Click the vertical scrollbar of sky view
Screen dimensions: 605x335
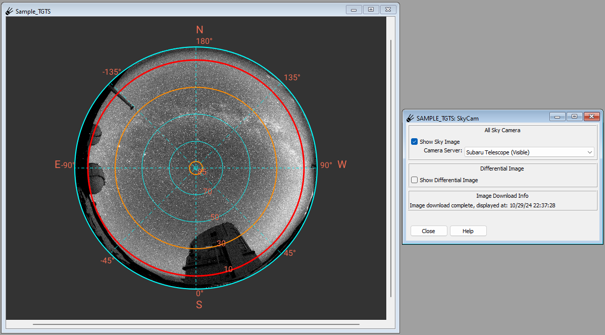point(391,168)
